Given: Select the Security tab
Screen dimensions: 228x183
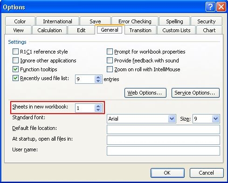Looking at the screenshot, I should [207, 21].
